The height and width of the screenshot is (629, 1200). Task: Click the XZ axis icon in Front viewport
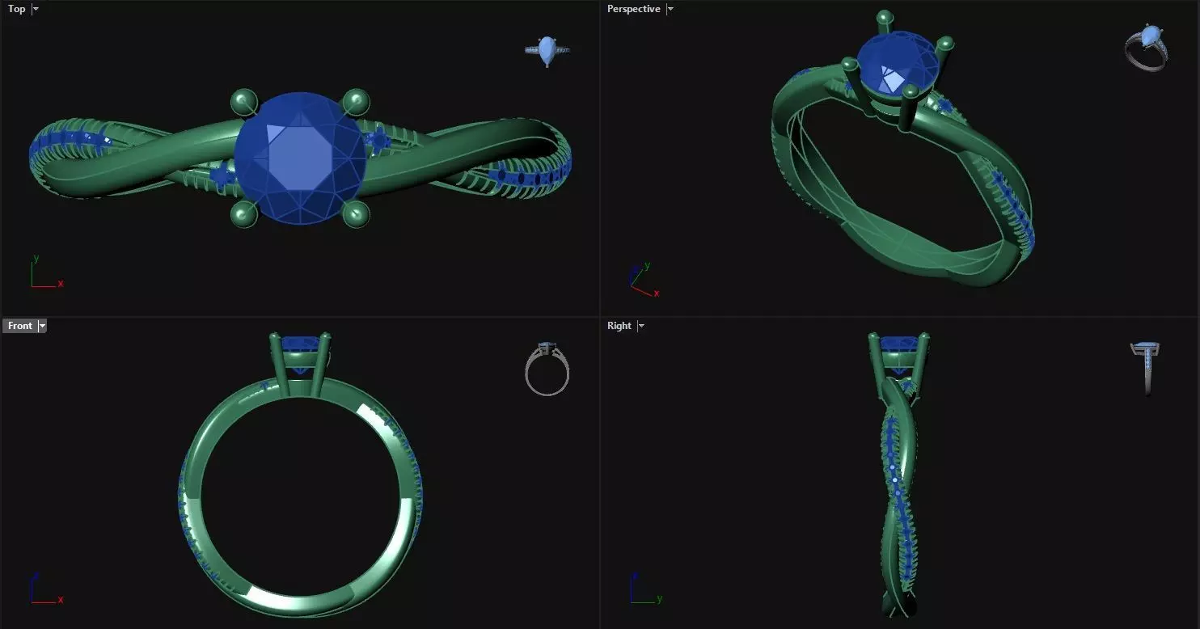[x=46, y=588]
